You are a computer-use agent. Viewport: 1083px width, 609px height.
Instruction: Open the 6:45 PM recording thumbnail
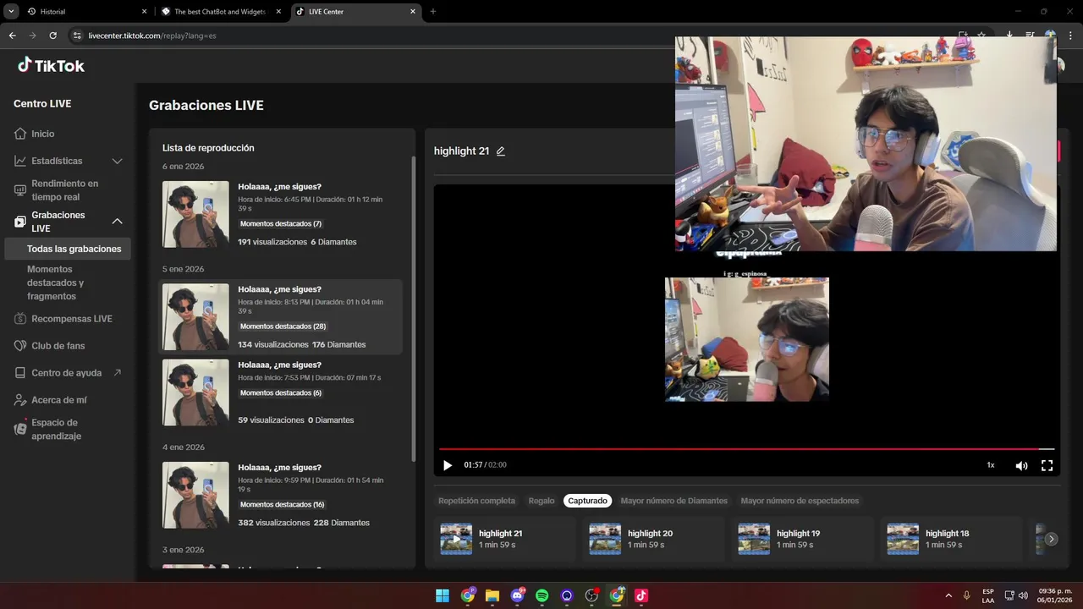[x=195, y=214]
